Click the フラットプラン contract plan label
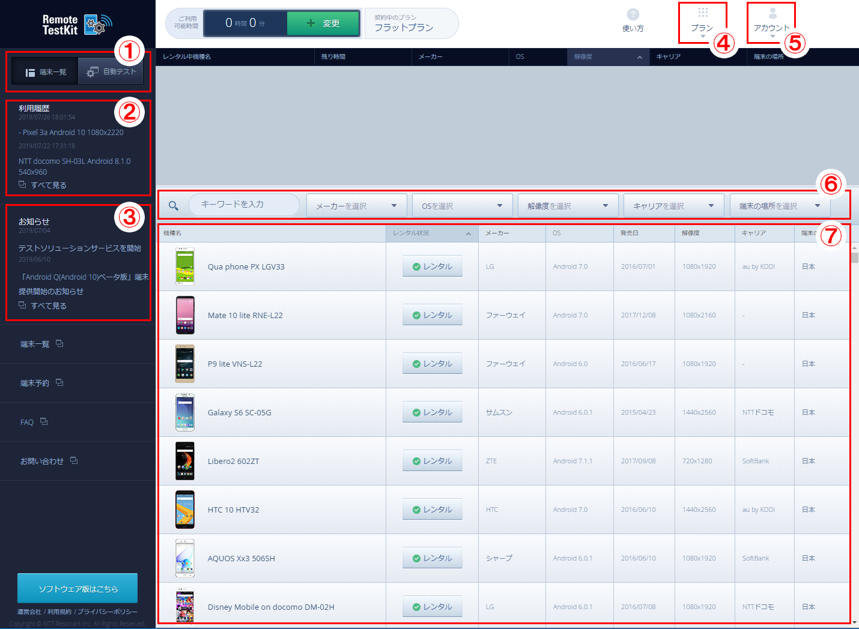This screenshot has width=859, height=629. [x=404, y=28]
